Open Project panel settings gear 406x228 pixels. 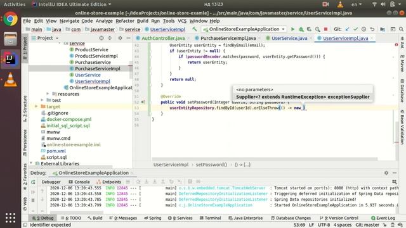tap(120, 38)
